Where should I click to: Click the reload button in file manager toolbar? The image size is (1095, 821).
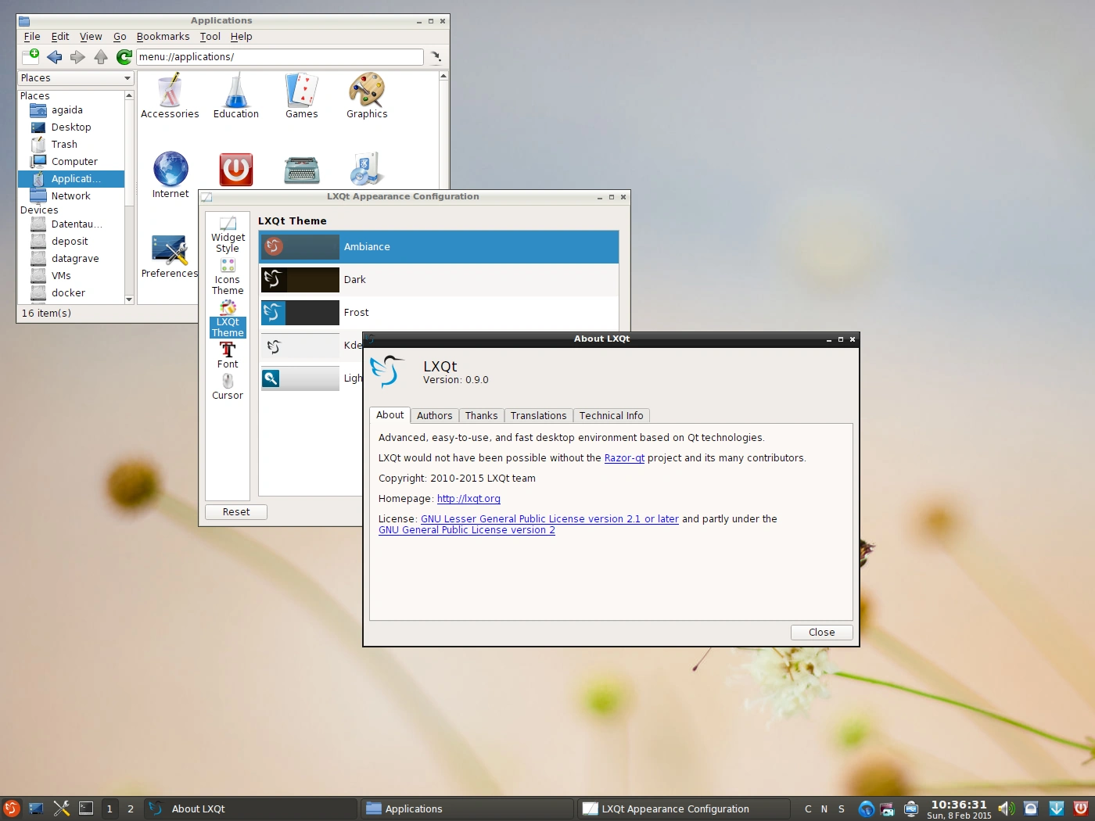coord(124,56)
